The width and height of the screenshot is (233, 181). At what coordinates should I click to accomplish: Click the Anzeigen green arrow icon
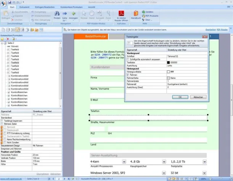pyautogui.click(x=73, y=14)
